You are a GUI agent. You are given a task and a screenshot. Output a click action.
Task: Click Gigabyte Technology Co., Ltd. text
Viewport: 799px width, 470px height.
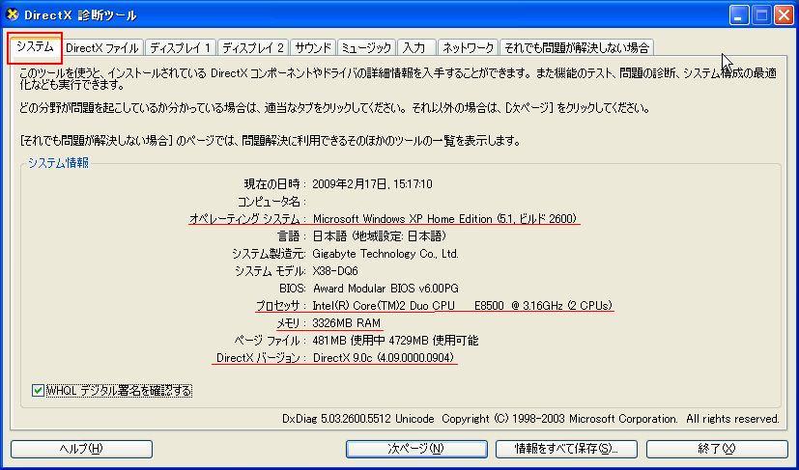coord(385,254)
